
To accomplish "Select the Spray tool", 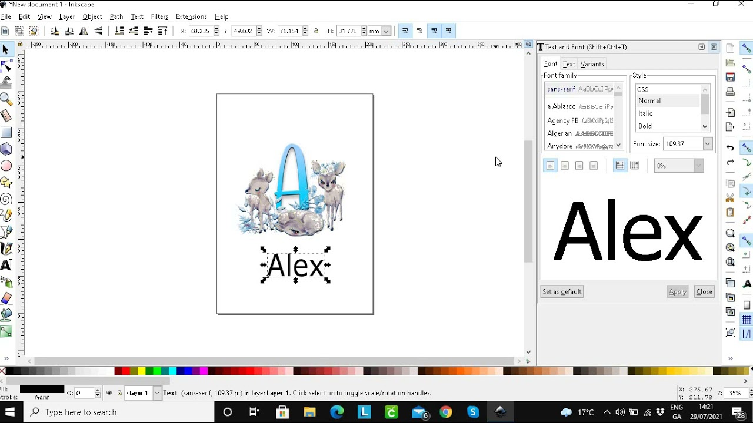I will [x=6, y=282].
